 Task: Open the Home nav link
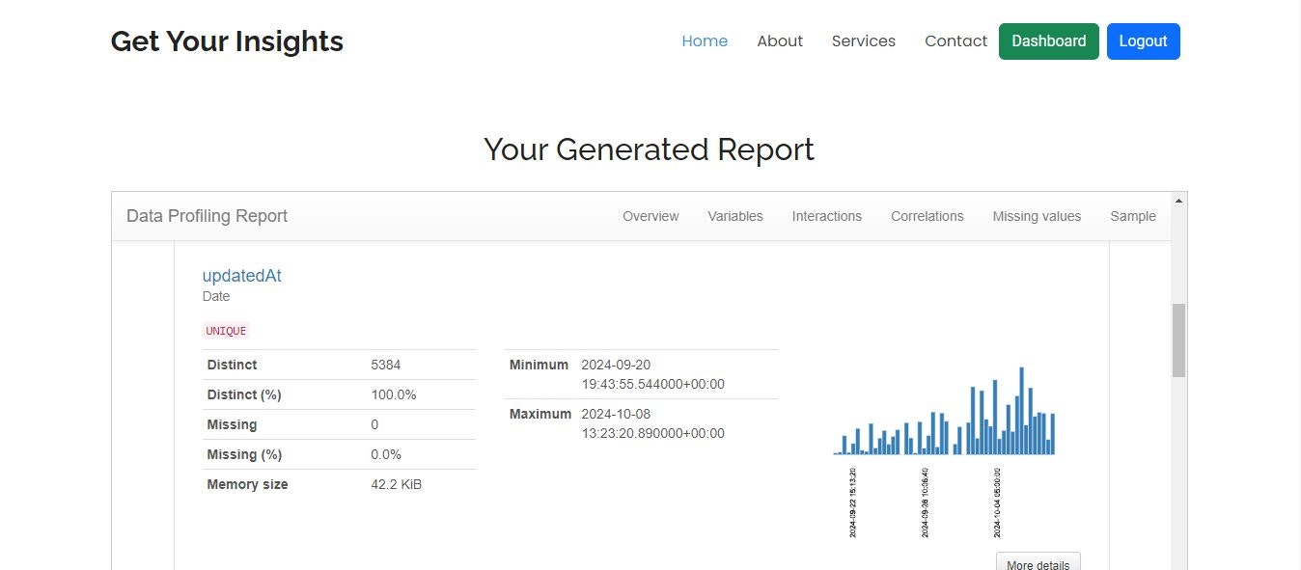click(705, 41)
